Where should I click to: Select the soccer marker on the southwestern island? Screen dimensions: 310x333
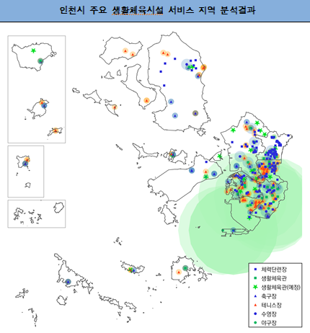pyautogui.click(x=68, y=282)
